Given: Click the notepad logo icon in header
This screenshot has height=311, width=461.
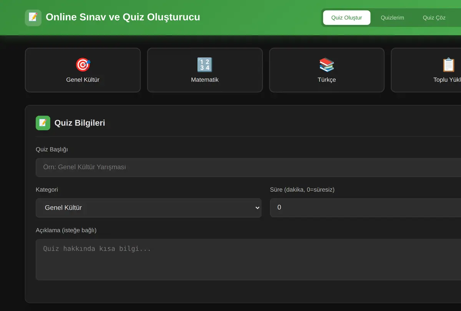Looking at the screenshot, I should [33, 18].
